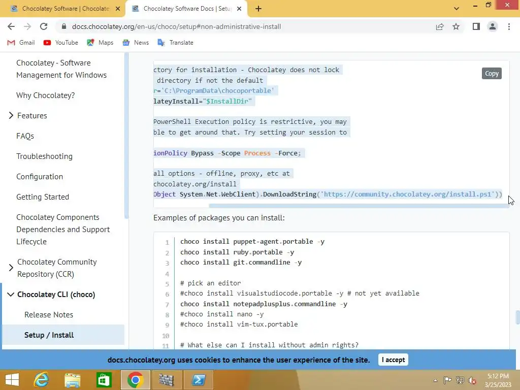Open the YouTube bookmark

tap(61, 43)
